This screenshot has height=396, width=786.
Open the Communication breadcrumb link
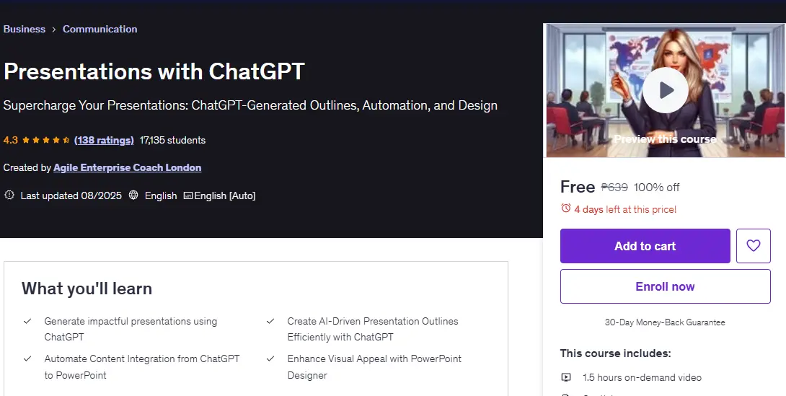pos(100,29)
